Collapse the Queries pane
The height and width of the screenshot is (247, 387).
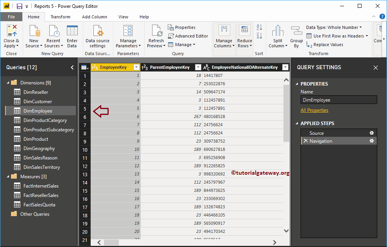click(x=72, y=67)
